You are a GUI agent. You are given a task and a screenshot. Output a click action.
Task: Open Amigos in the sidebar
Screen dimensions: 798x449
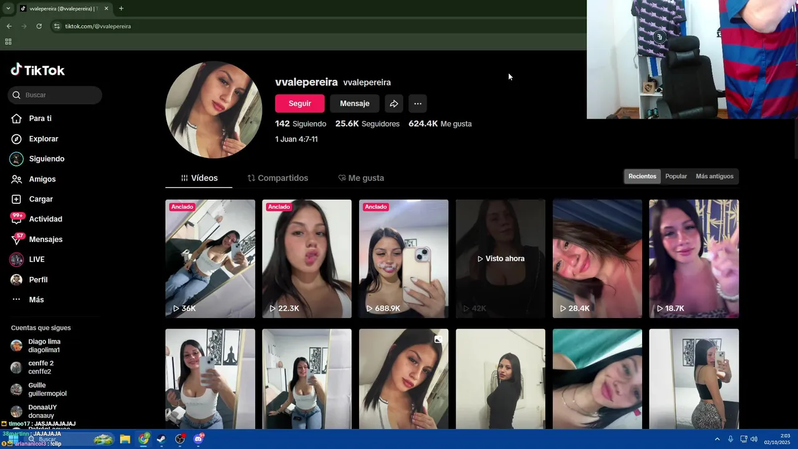[x=34, y=179]
